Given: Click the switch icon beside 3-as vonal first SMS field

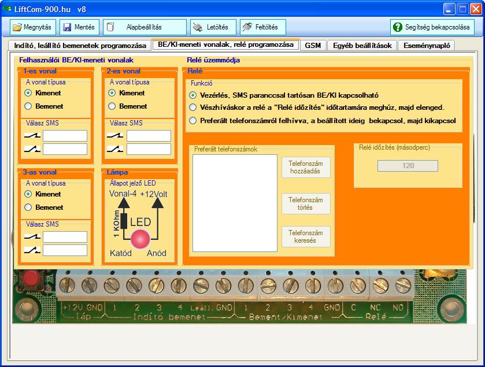Looking at the screenshot, I should 32,236.
